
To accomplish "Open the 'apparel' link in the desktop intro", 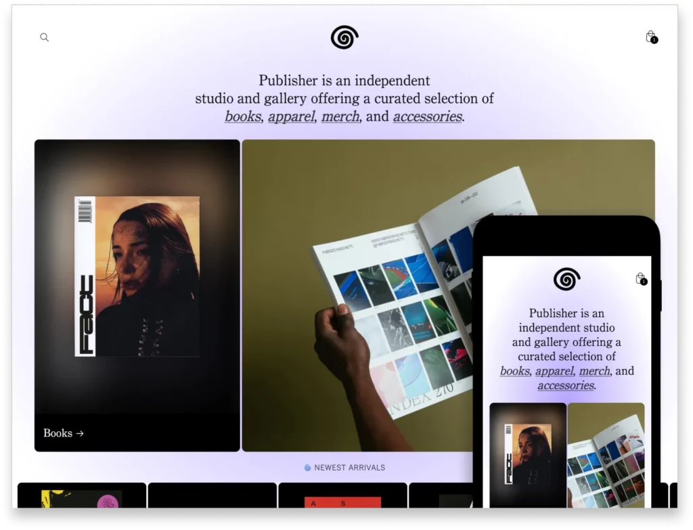I will click(x=291, y=116).
